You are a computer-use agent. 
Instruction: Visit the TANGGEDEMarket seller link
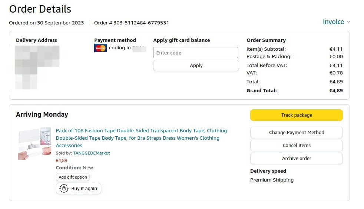pos(91,153)
